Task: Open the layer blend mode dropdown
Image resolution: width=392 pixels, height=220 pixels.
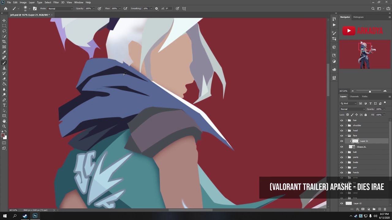Action: [x=352, y=109]
